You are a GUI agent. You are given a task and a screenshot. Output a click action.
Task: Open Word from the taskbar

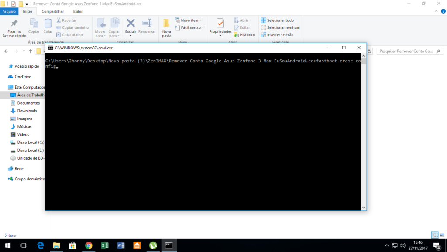121,245
